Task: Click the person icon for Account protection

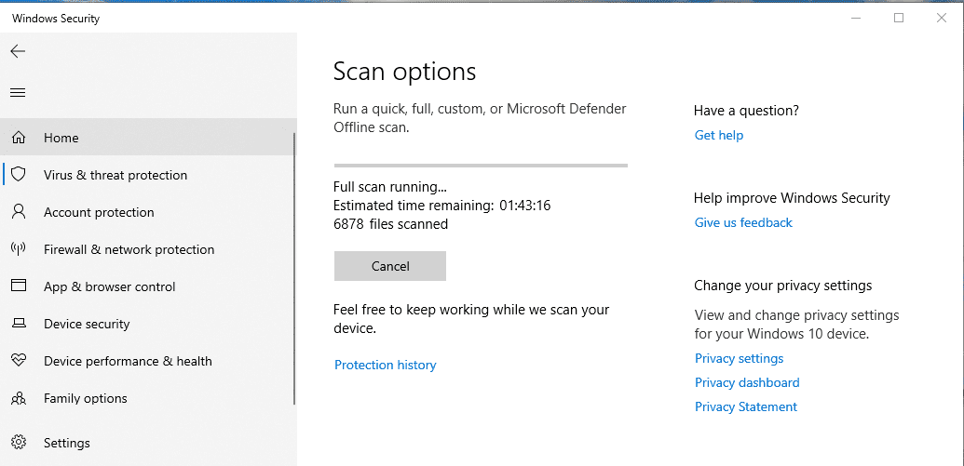Action: [19, 212]
